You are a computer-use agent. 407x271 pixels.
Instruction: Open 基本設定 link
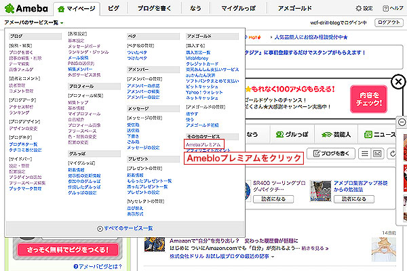pyautogui.click(x=76, y=41)
